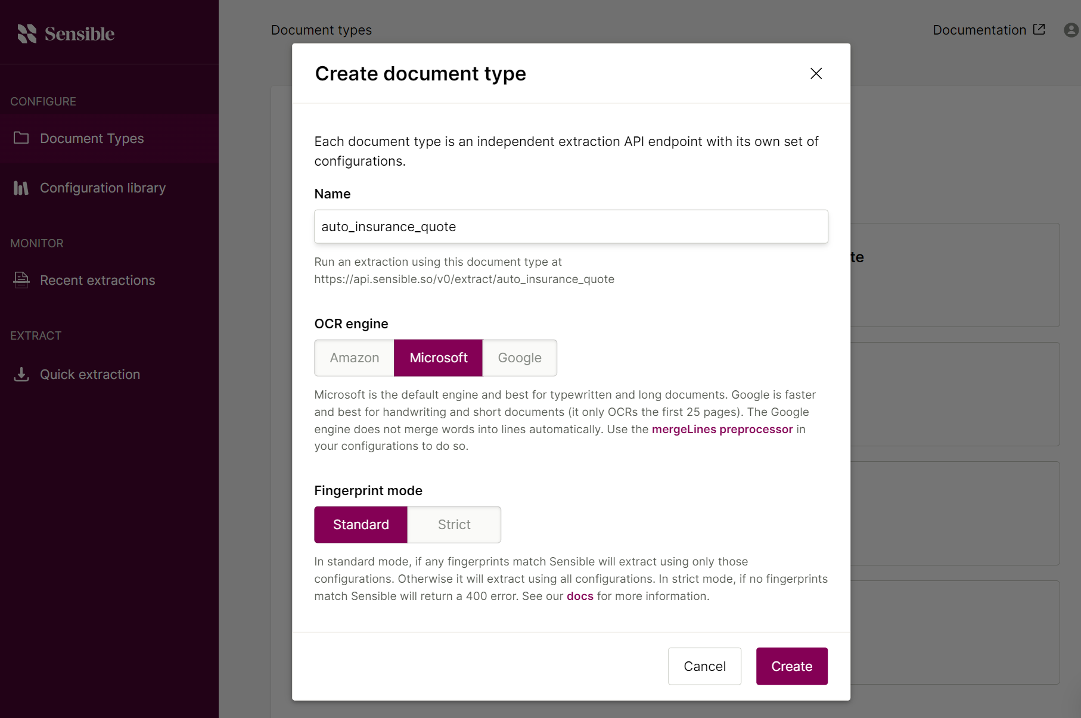Click the Document Types folder icon
The width and height of the screenshot is (1081, 718).
21,138
